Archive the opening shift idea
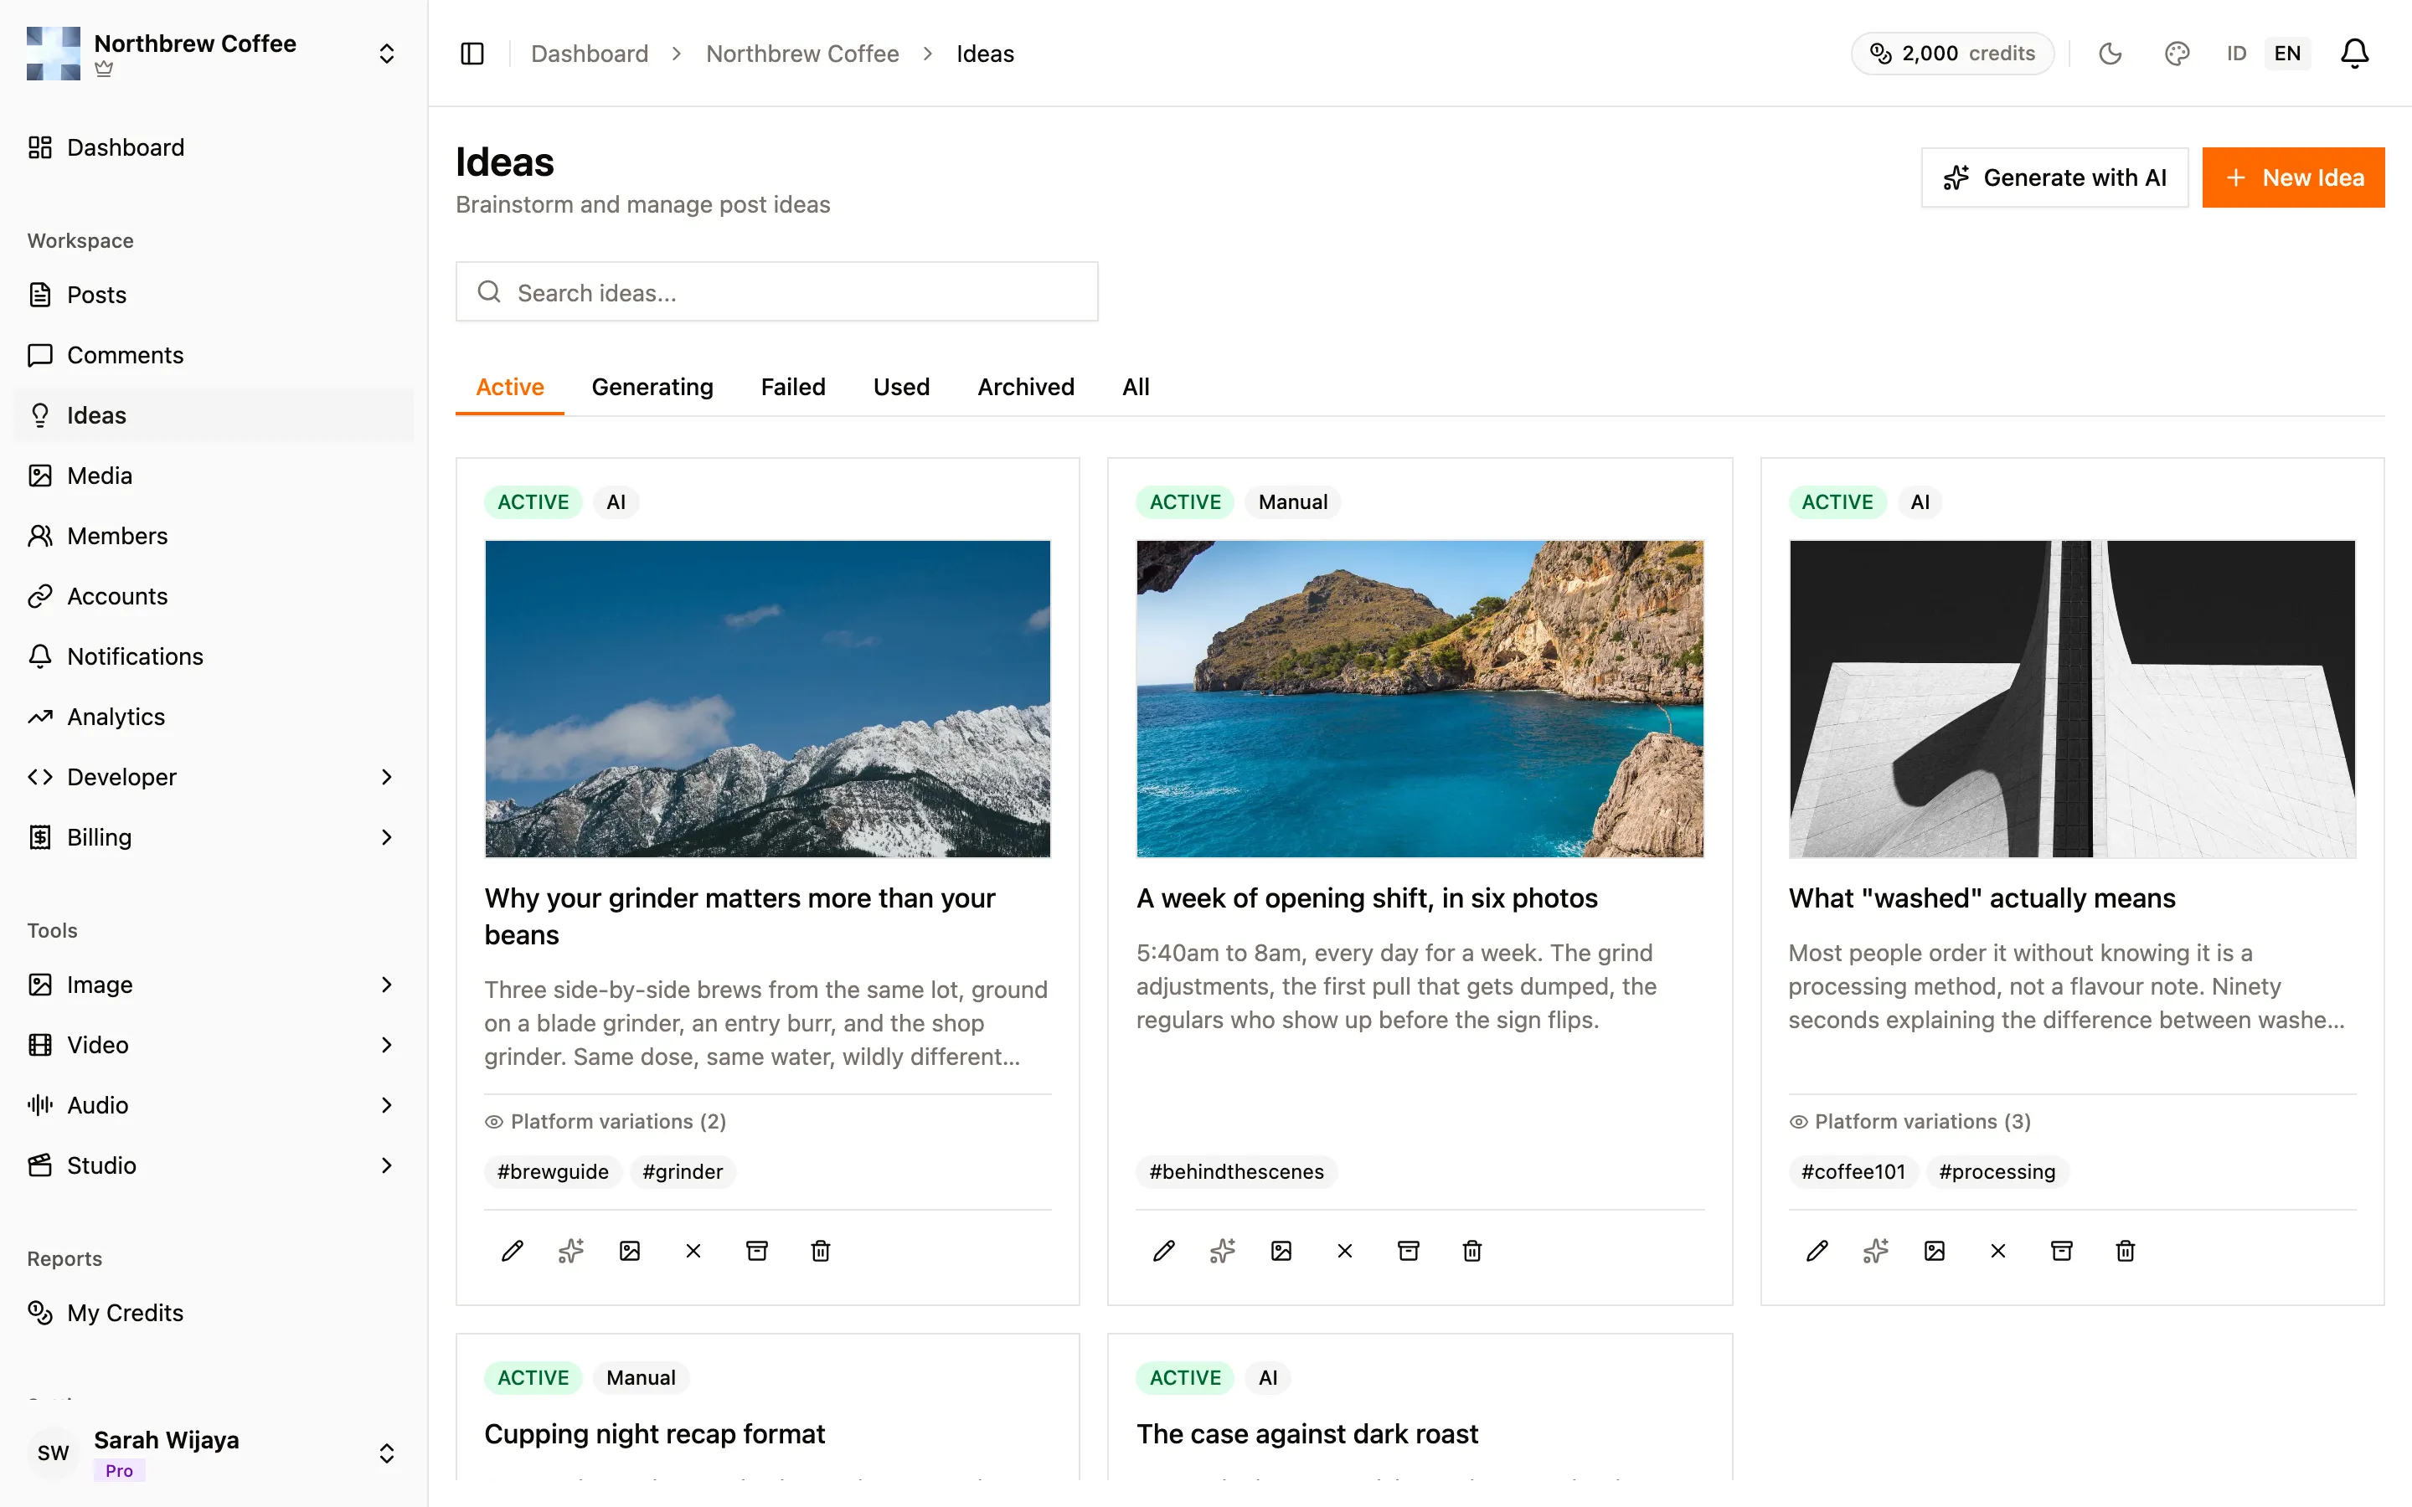The width and height of the screenshot is (2412, 1507). pyautogui.click(x=1409, y=1251)
